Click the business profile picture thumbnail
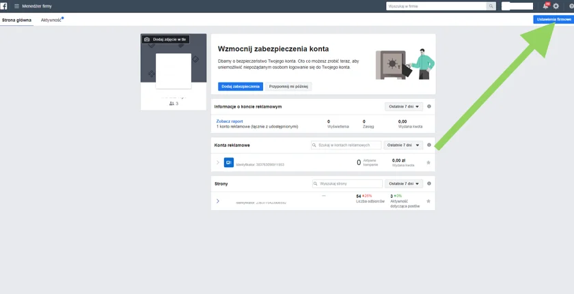Image resolution: width=574 pixels, height=294 pixels. (x=174, y=71)
